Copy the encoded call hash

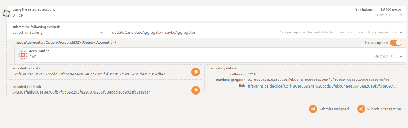[x=195, y=90]
